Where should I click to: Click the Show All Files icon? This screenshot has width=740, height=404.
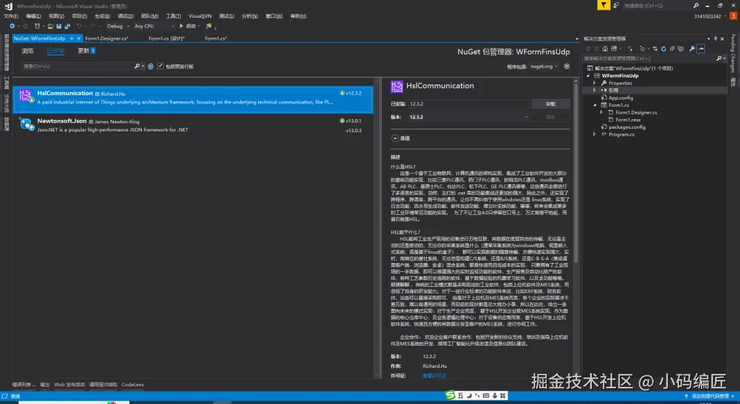[x=680, y=49]
